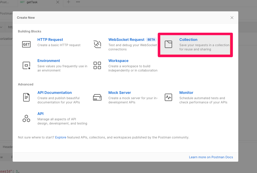
Task: Open Learn more on Postman Docs
Action: (x=211, y=157)
